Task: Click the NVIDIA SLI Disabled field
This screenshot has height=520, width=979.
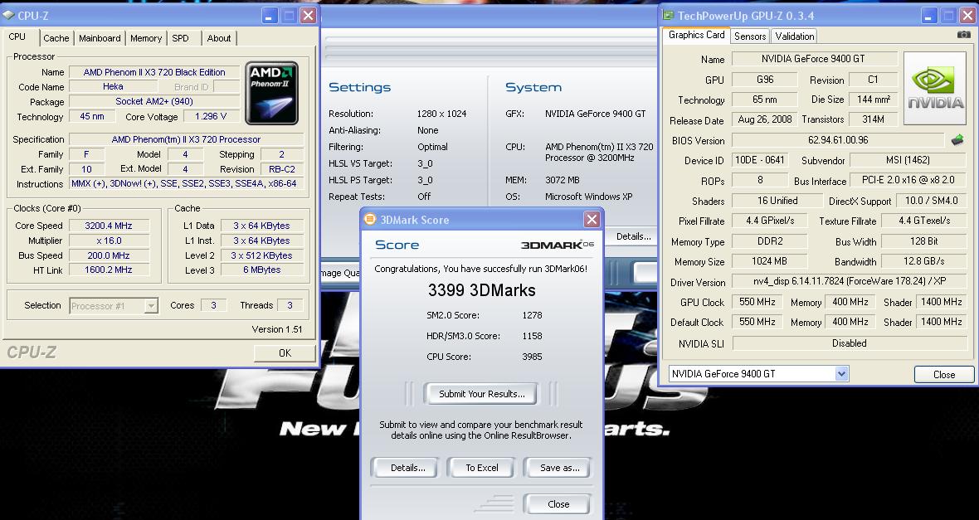Action: tap(849, 343)
